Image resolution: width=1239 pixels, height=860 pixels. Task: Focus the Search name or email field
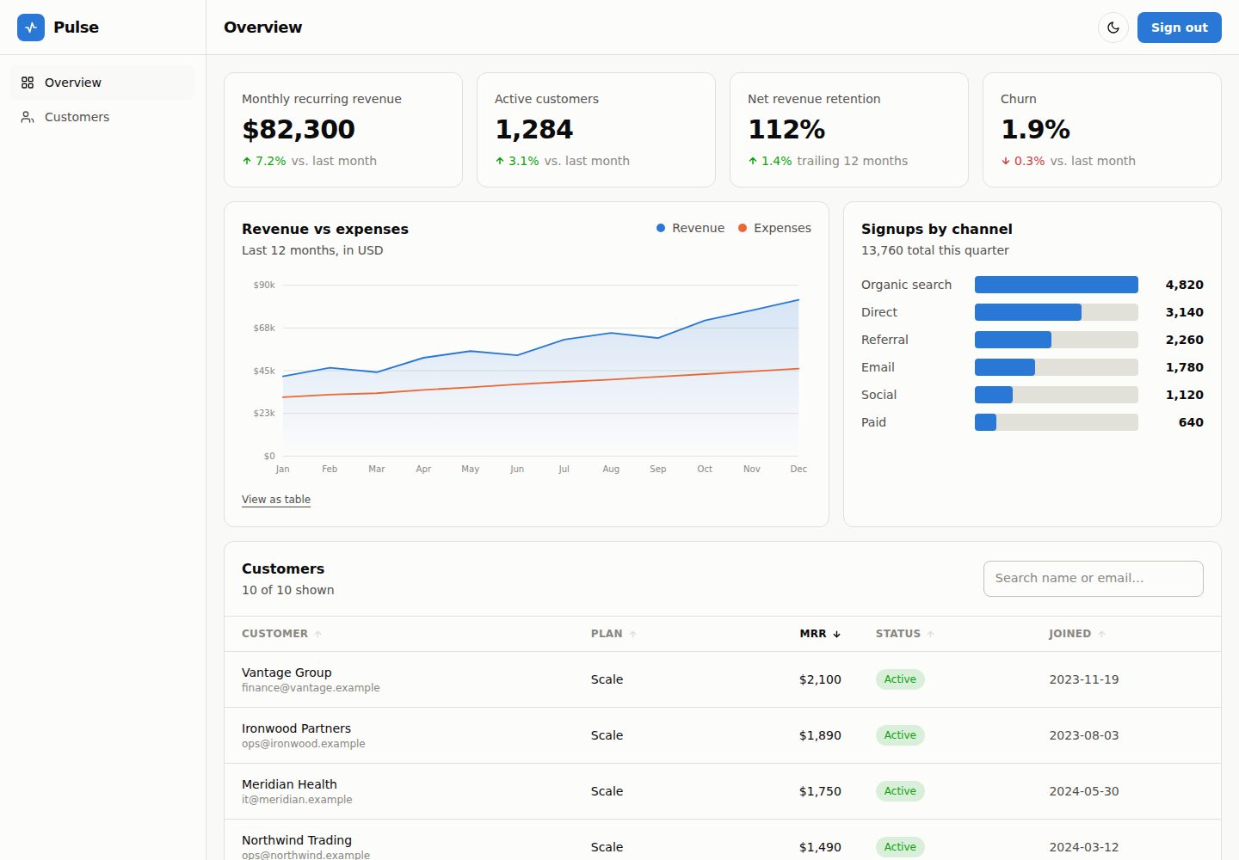pyautogui.click(x=1094, y=579)
